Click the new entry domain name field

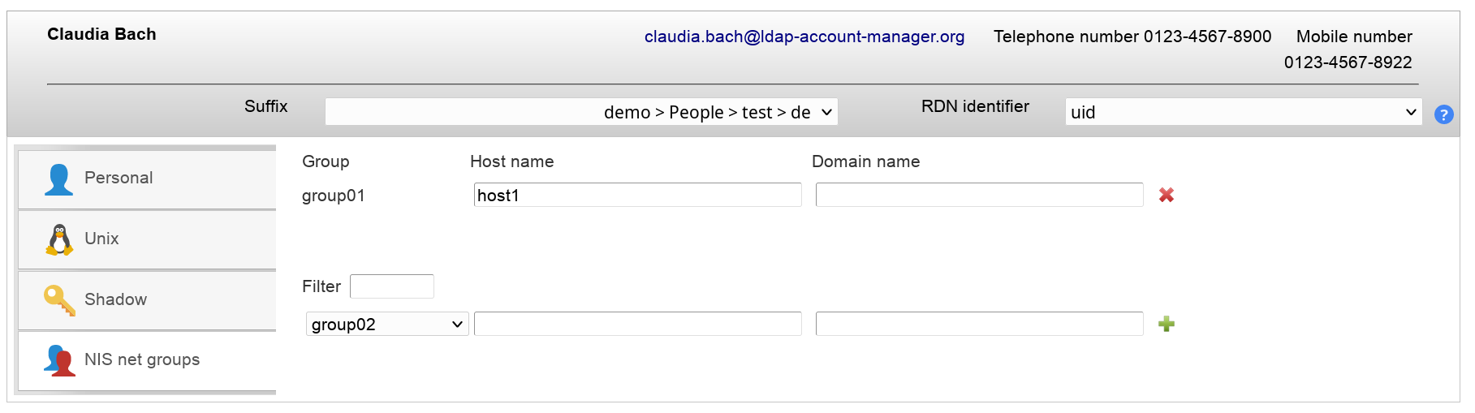tap(979, 324)
